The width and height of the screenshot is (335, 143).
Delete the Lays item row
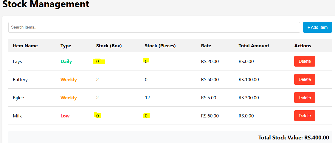[x=304, y=61]
